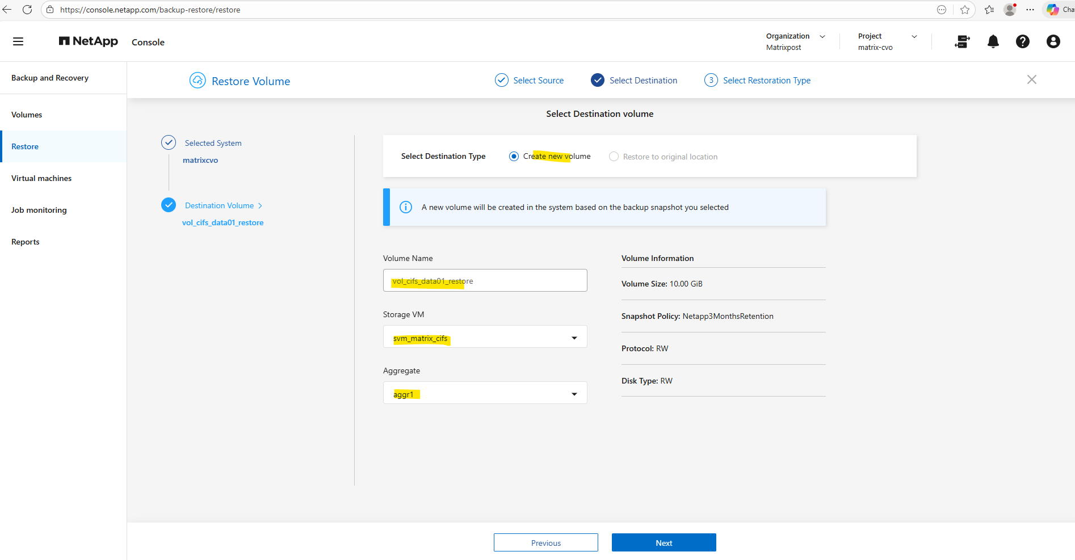Open Job monitoring in sidebar

click(39, 210)
